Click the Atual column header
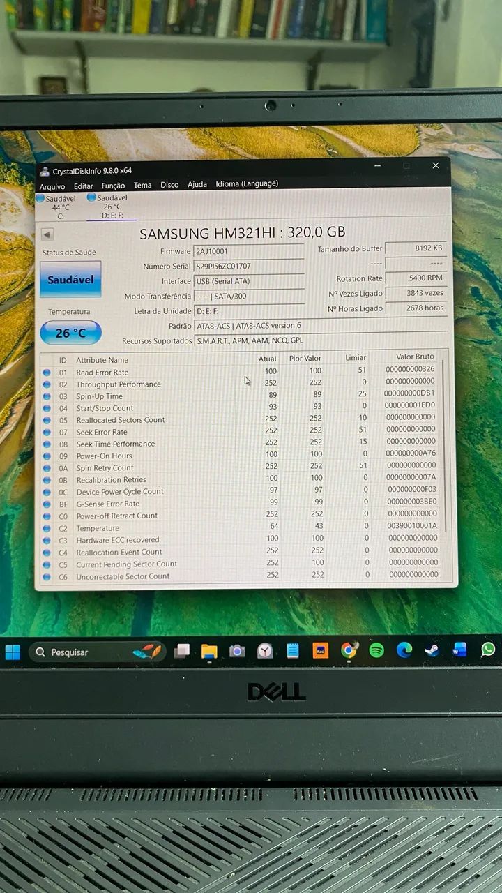This screenshot has width=502, height=893. coord(268,359)
